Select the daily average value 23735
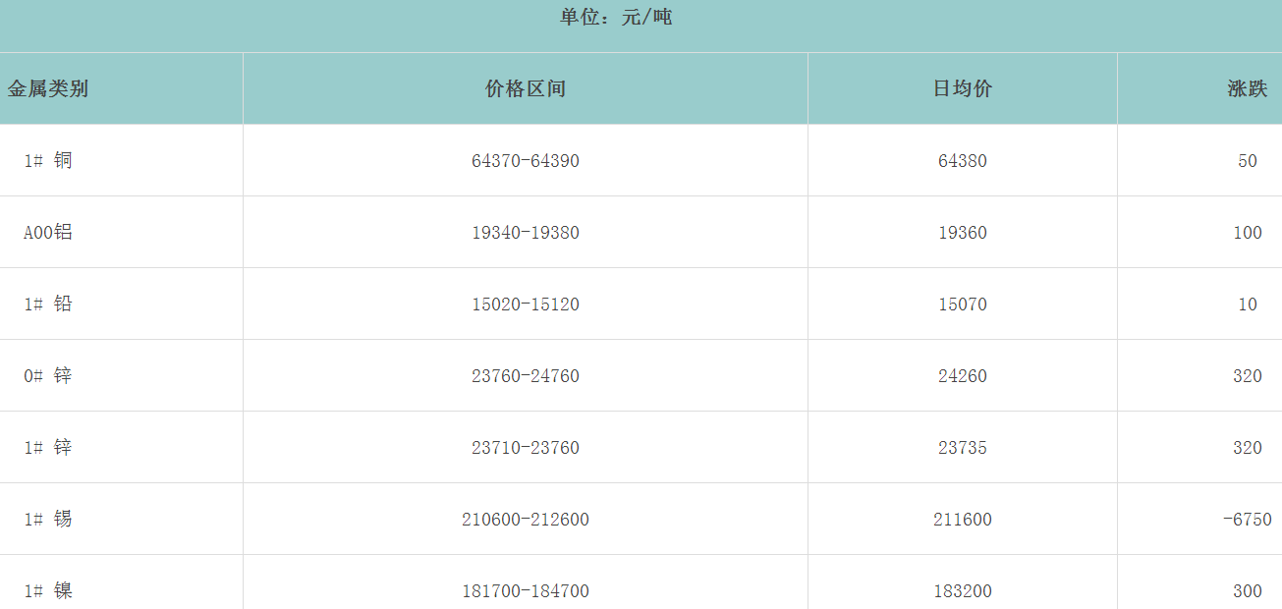 (x=963, y=448)
